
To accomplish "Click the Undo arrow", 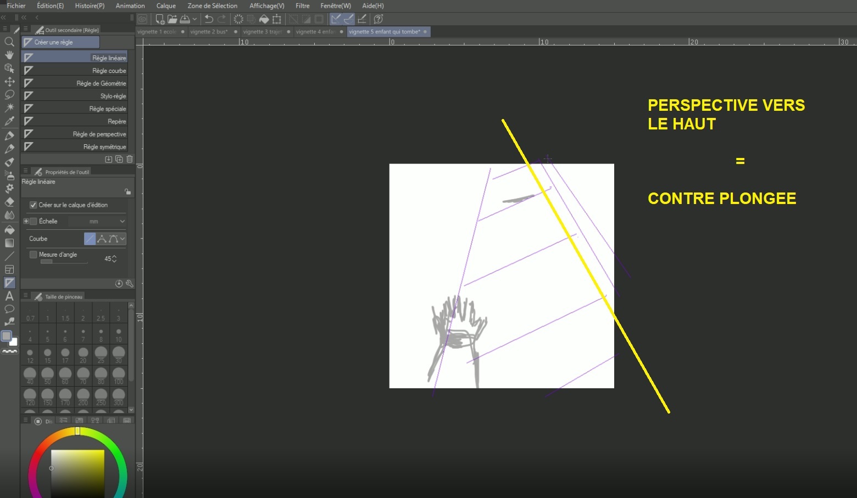I will (x=209, y=19).
